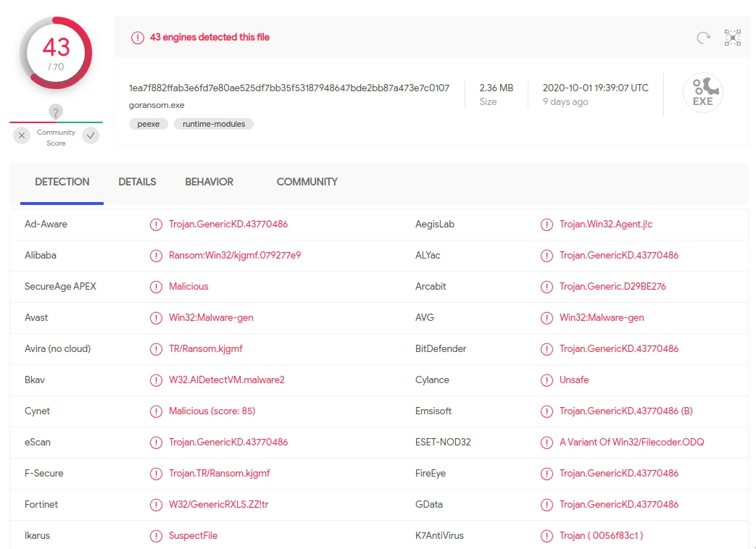The width and height of the screenshot is (756, 549).
Task: Click alert icon in Avast row
Action: [x=156, y=318]
